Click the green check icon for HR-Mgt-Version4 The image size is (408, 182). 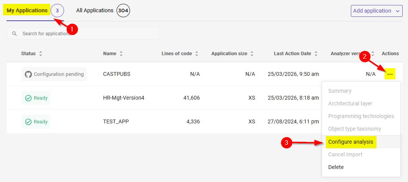pos(28,98)
